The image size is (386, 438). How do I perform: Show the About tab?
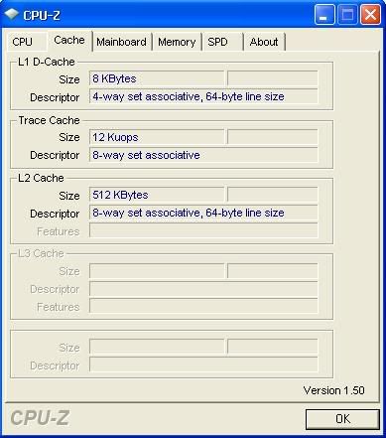click(x=264, y=42)
